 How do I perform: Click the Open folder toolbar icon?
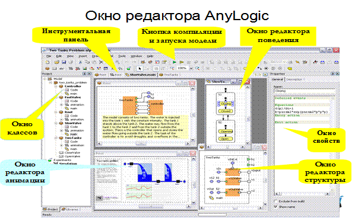point(57,62)
